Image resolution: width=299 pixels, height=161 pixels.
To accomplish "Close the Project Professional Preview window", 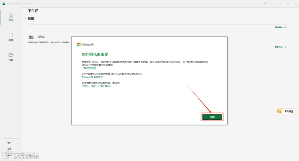I will point(295,4).
